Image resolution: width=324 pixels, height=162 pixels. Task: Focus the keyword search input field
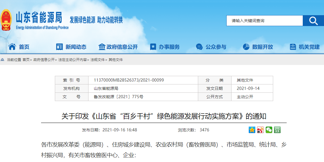click(x=264, y=21)
